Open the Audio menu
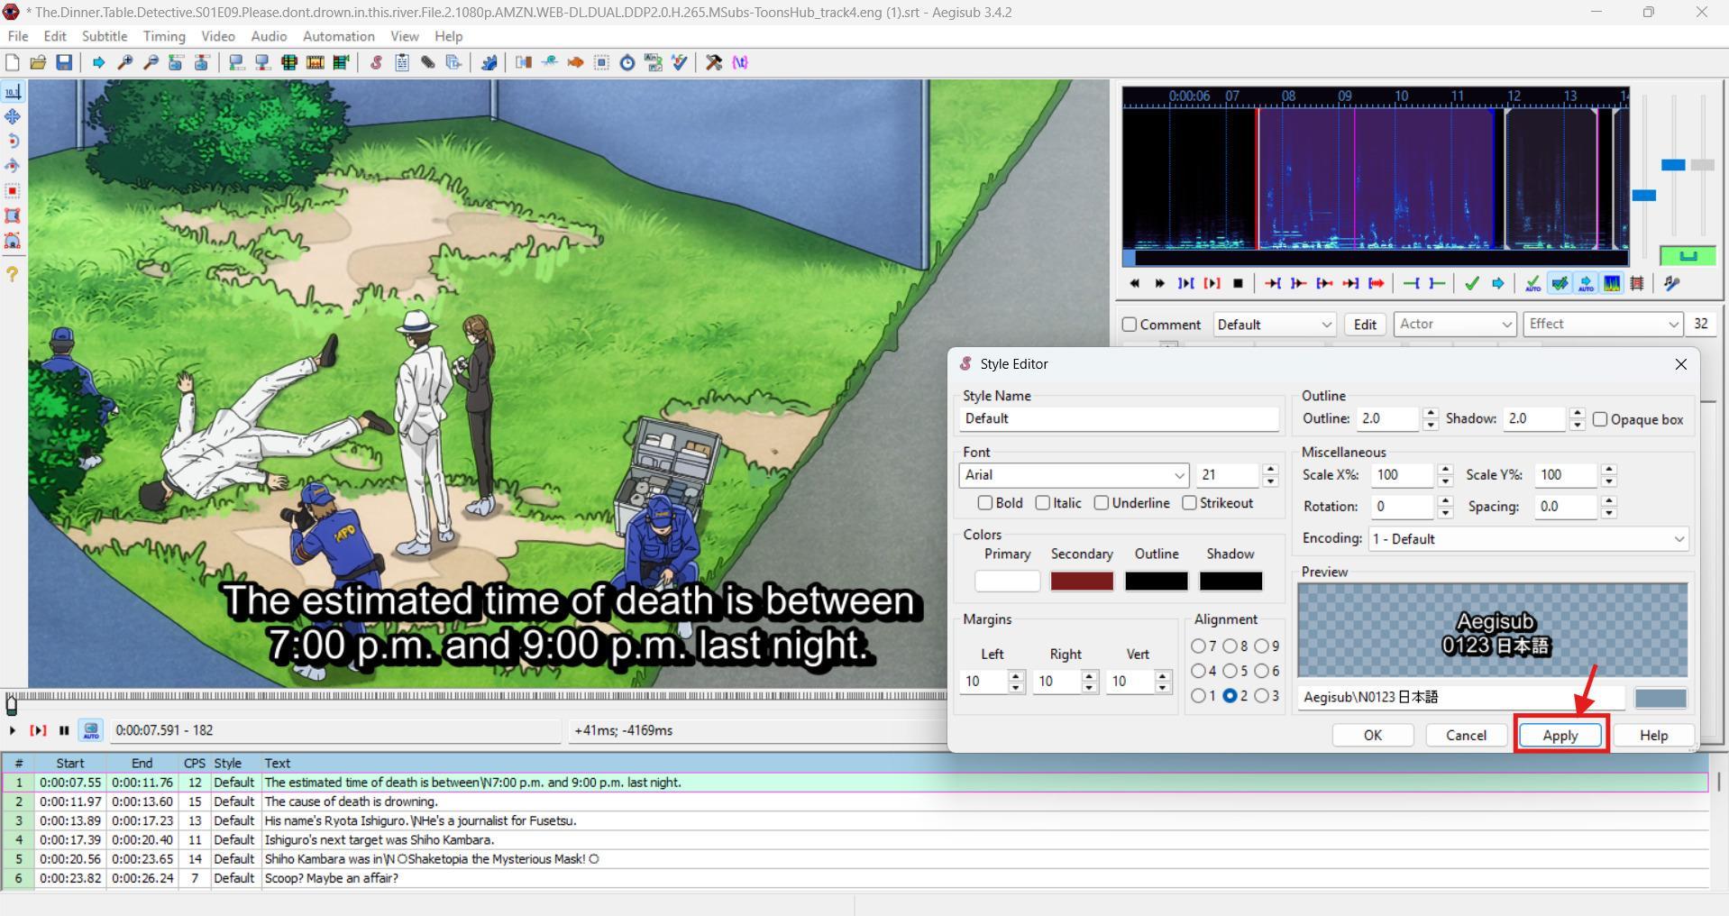Screen dimensions: 1729x916 click(269, 36)
